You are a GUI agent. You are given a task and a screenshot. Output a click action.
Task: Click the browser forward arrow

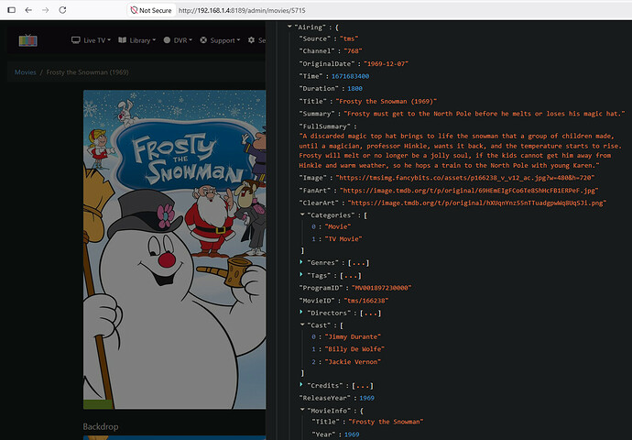46,10
